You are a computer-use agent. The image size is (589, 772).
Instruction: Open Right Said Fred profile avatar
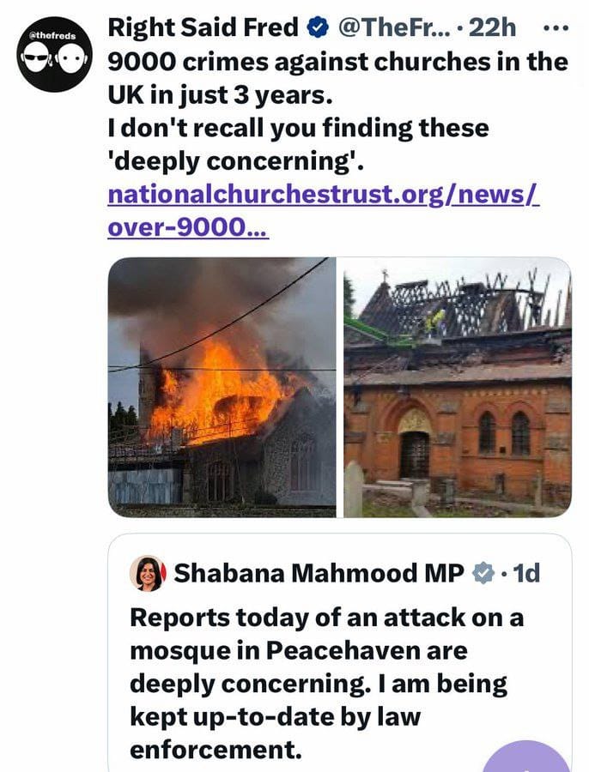coord(54,54)
